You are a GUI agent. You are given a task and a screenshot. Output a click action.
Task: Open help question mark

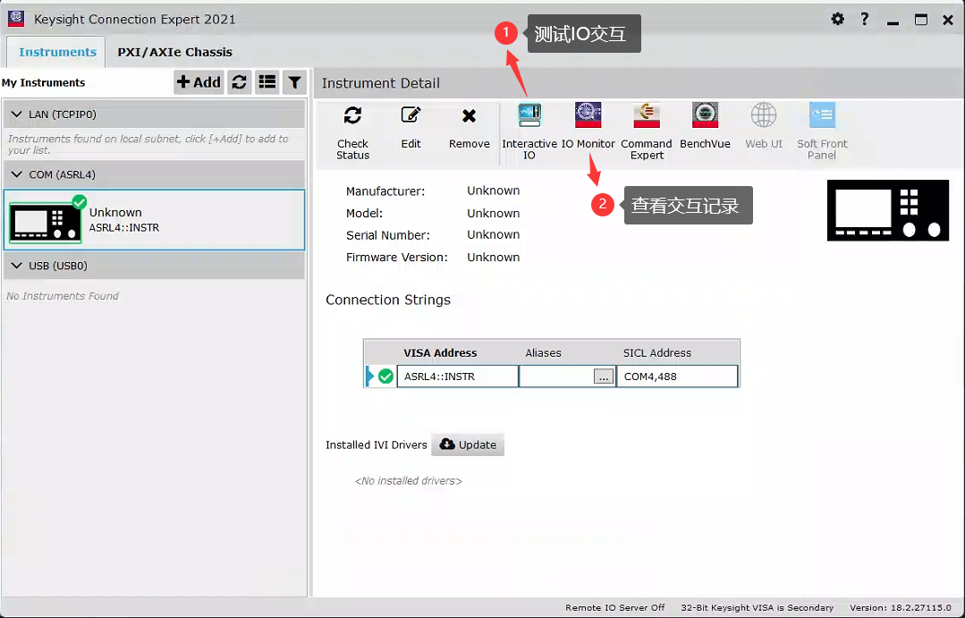pos(865,19)
